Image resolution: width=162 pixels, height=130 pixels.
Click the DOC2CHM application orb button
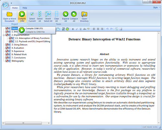point(6,5)
